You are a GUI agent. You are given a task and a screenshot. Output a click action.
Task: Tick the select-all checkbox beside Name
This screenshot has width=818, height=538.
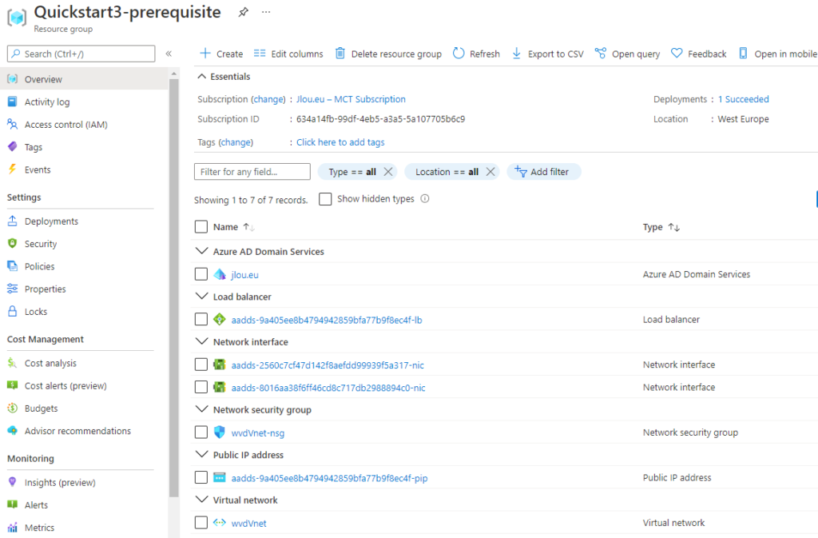point(201,226)
